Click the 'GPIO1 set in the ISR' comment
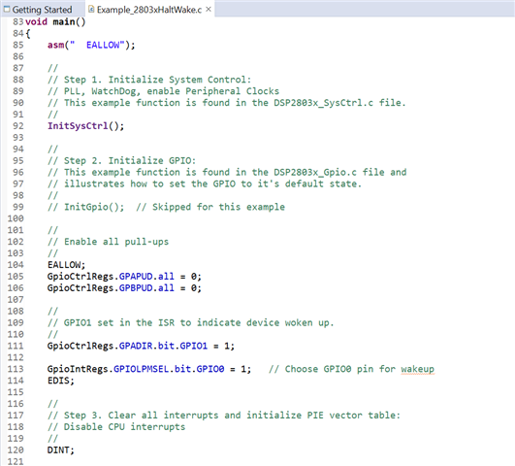This screenshot has width=515, height=466. (x=190, y=322)
